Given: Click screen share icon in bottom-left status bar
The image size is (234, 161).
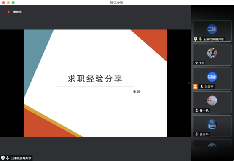Looking at the screenshot, I should 3,158.
